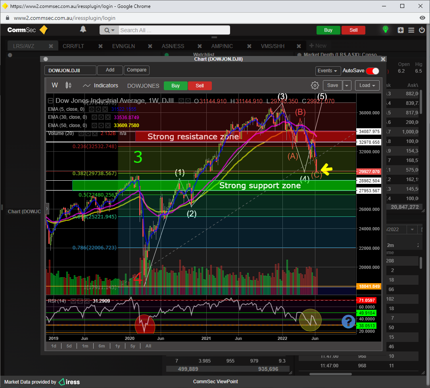The width and height of the screenshot is (430, 388).
Task: Remove the EMA (50, close, 0) indicator
Action: pos(108,125)
